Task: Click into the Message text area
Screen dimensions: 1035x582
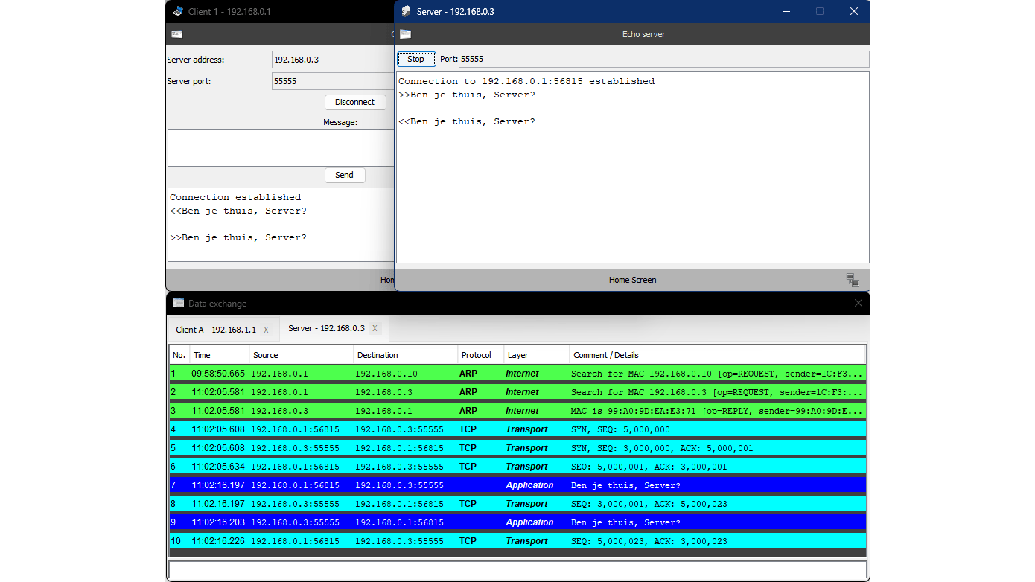Action: tap(281, 148)
